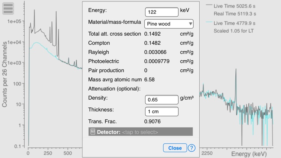Click the Mass avrg atomic num 6.58
The image size is (281, 158).
pos(149,79)
